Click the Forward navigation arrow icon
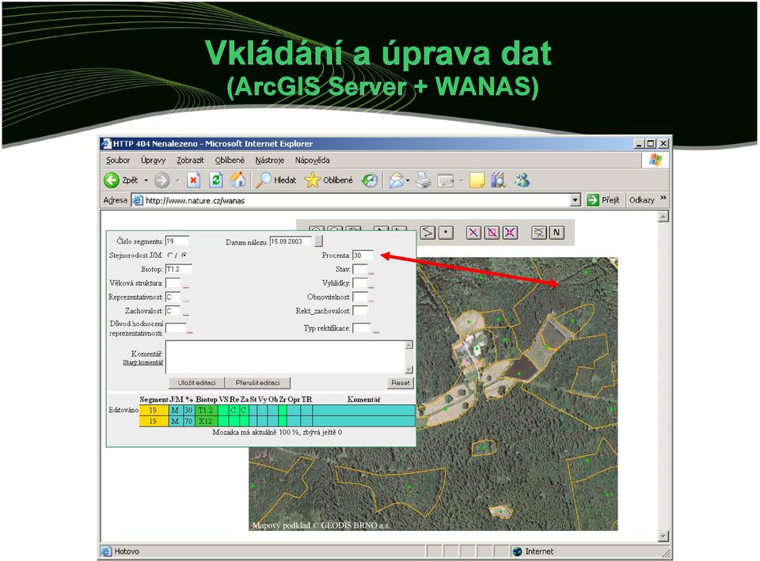Screen dimensions: 760x561 click(x=161, y=180)
